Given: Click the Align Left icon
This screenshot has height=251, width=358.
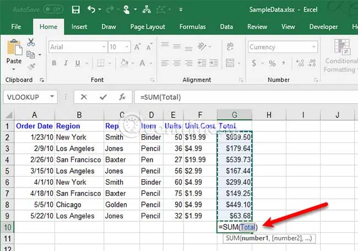Looking at the screenshot, I should click(165, 63).
